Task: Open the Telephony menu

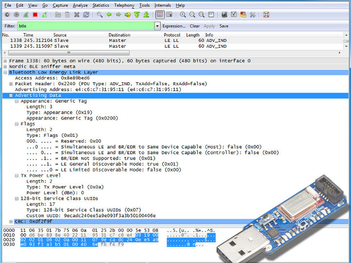Action: coord(124,5)
